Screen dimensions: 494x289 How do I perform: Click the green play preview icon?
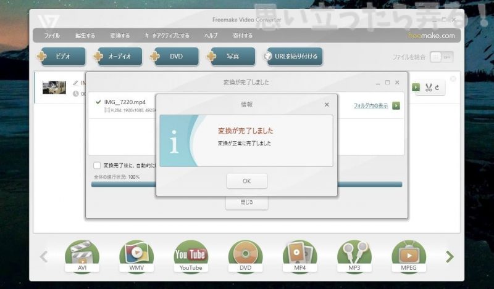click(x=416, y=87)
